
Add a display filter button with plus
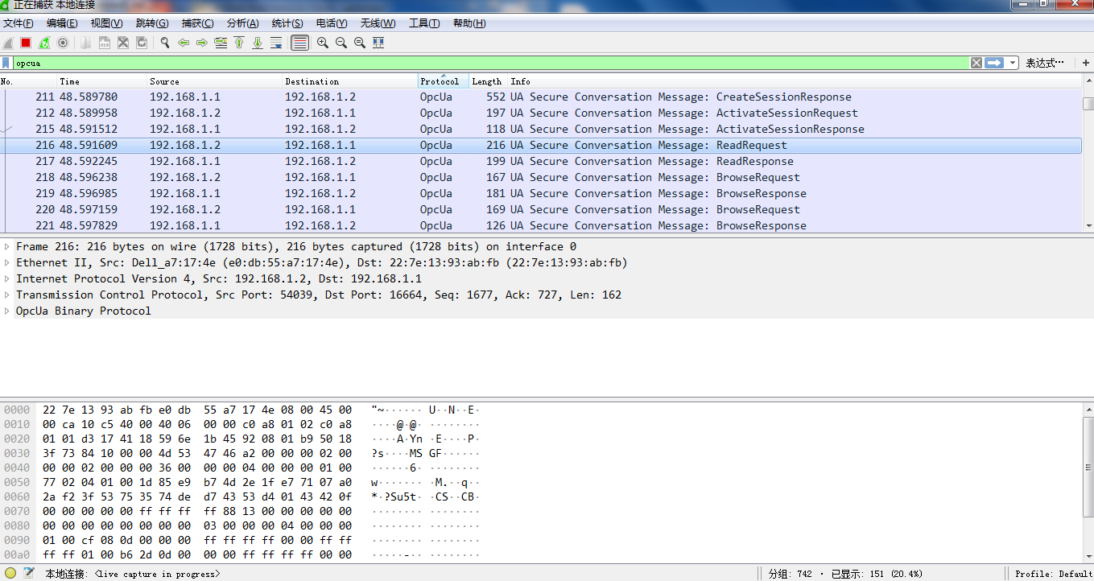click(1085, 63)
